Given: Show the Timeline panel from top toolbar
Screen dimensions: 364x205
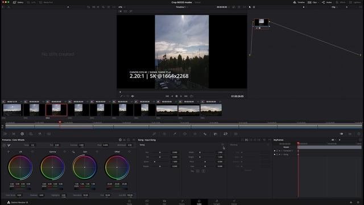Looking at the screenshot, I should point(299,2).
